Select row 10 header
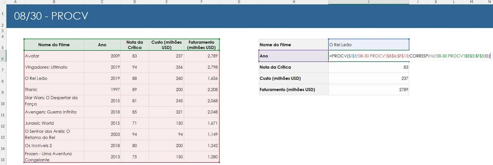 point(3,101)
